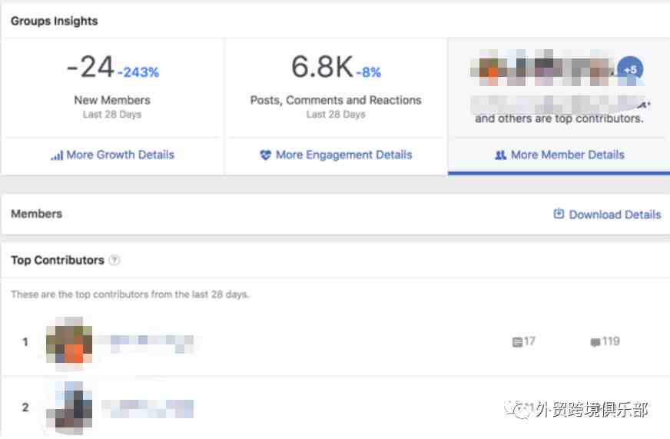Click the comments icon showing 119
The width and height of the screenshot is (670, 439).
[x=595, y=342]
